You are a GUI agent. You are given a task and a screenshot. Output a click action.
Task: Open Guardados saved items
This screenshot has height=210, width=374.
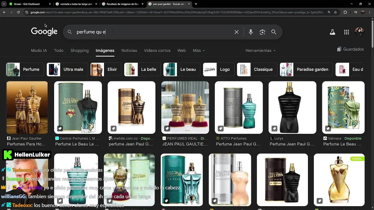pos(350,49)
